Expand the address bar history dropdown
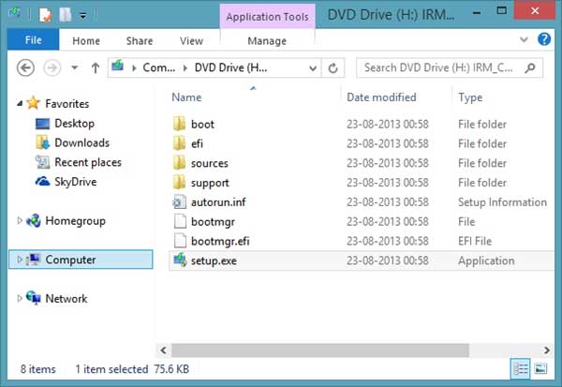The height and width of the screenshot is (387, 562). (x=313, y=67)
